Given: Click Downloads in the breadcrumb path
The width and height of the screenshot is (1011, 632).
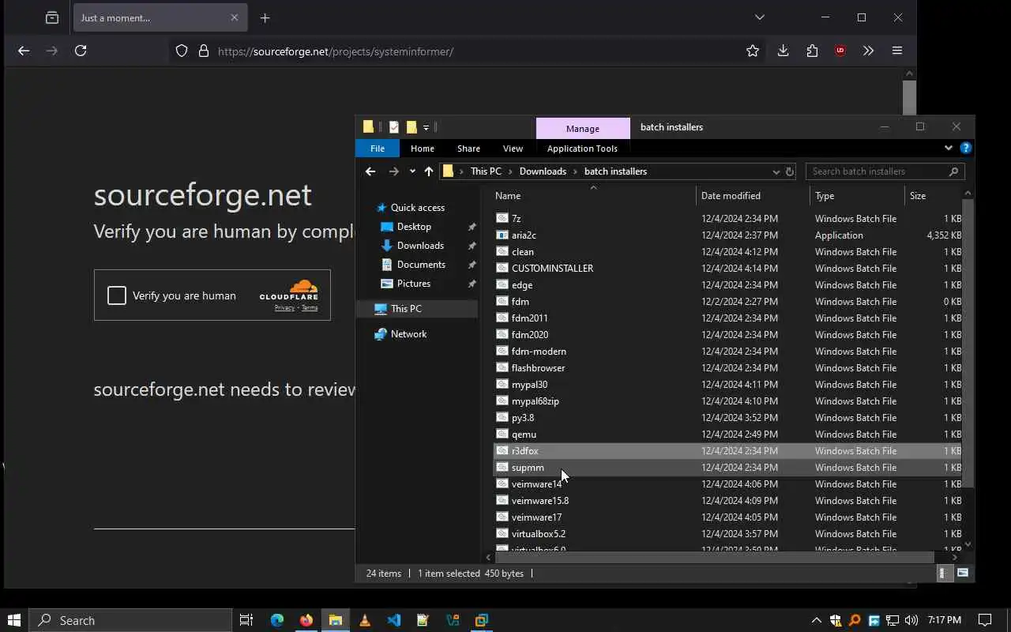Looking at the screenshot, I should point(543,171).
